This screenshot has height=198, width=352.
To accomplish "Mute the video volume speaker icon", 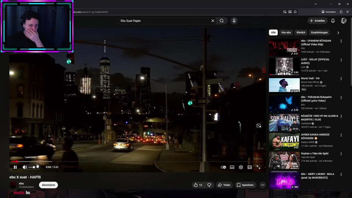I will pos(24,167).
